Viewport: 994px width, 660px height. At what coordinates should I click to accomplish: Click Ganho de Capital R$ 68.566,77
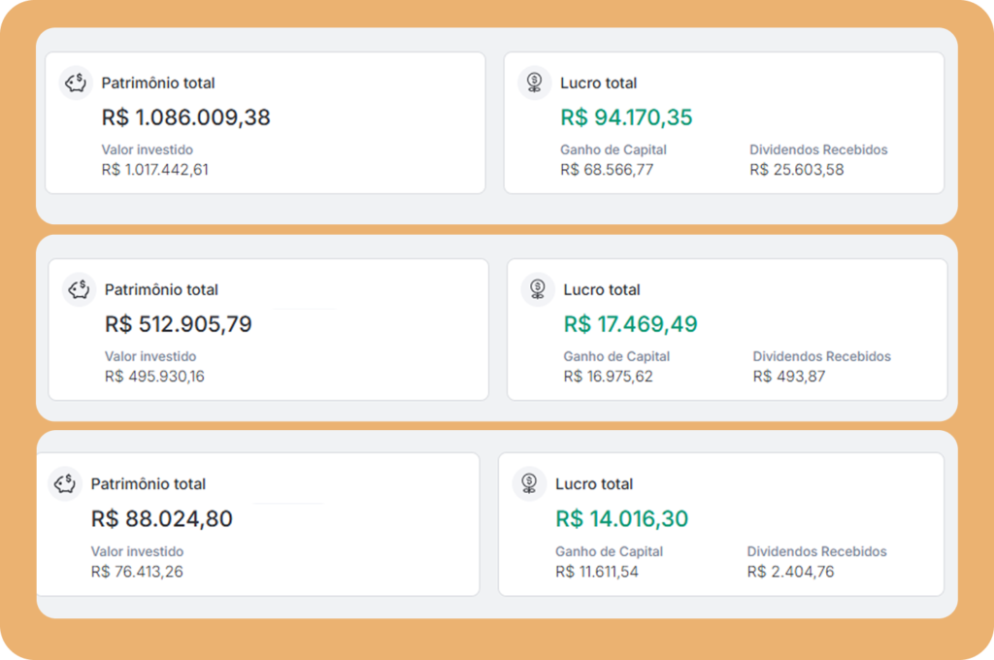pos(607,169)
